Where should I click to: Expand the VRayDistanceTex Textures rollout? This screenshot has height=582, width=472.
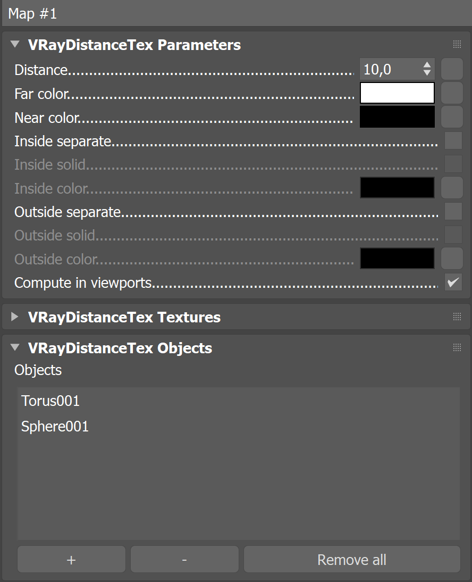[14, 317]
